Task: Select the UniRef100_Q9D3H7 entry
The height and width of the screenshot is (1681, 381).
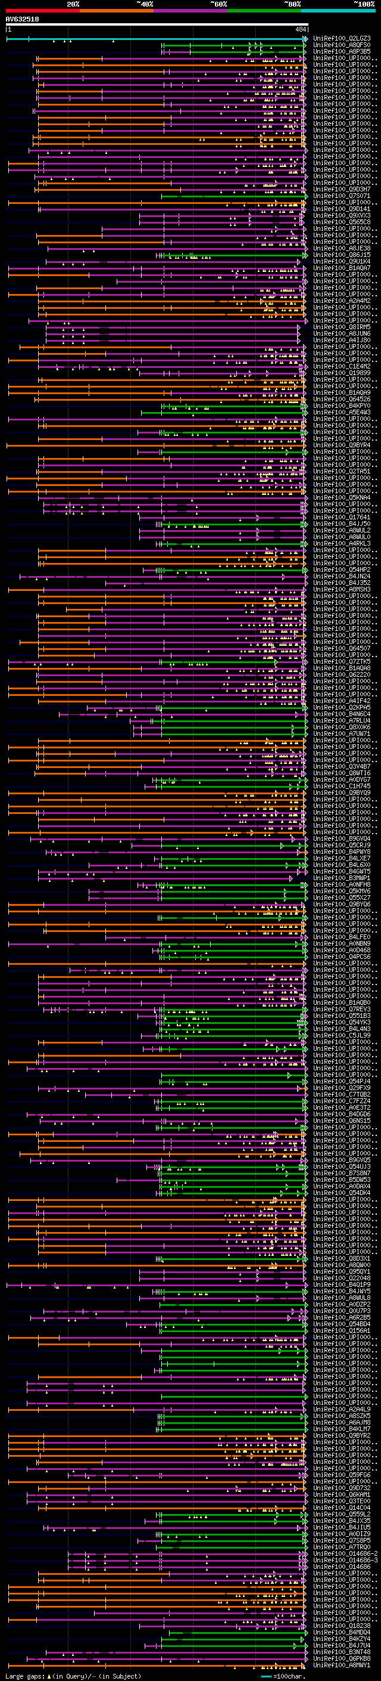Action: click(x=342, y=190)
